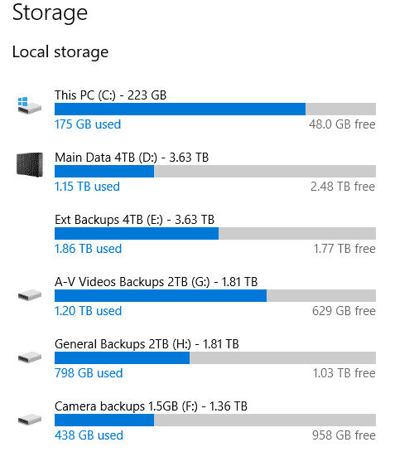Viewport: 414px width, 452px height.
Task: Open This PC (C:) - 223 GB drive
Action: [110, 95]
